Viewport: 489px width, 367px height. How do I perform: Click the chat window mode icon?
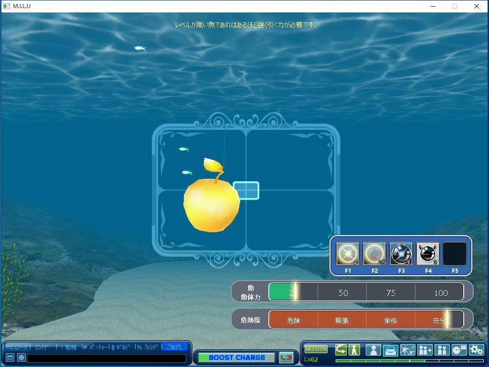point(10,357)
